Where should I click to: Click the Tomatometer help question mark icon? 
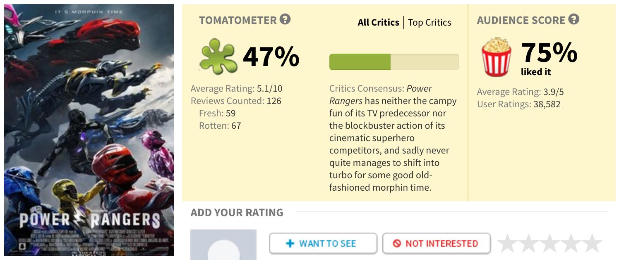pos(285,19)
